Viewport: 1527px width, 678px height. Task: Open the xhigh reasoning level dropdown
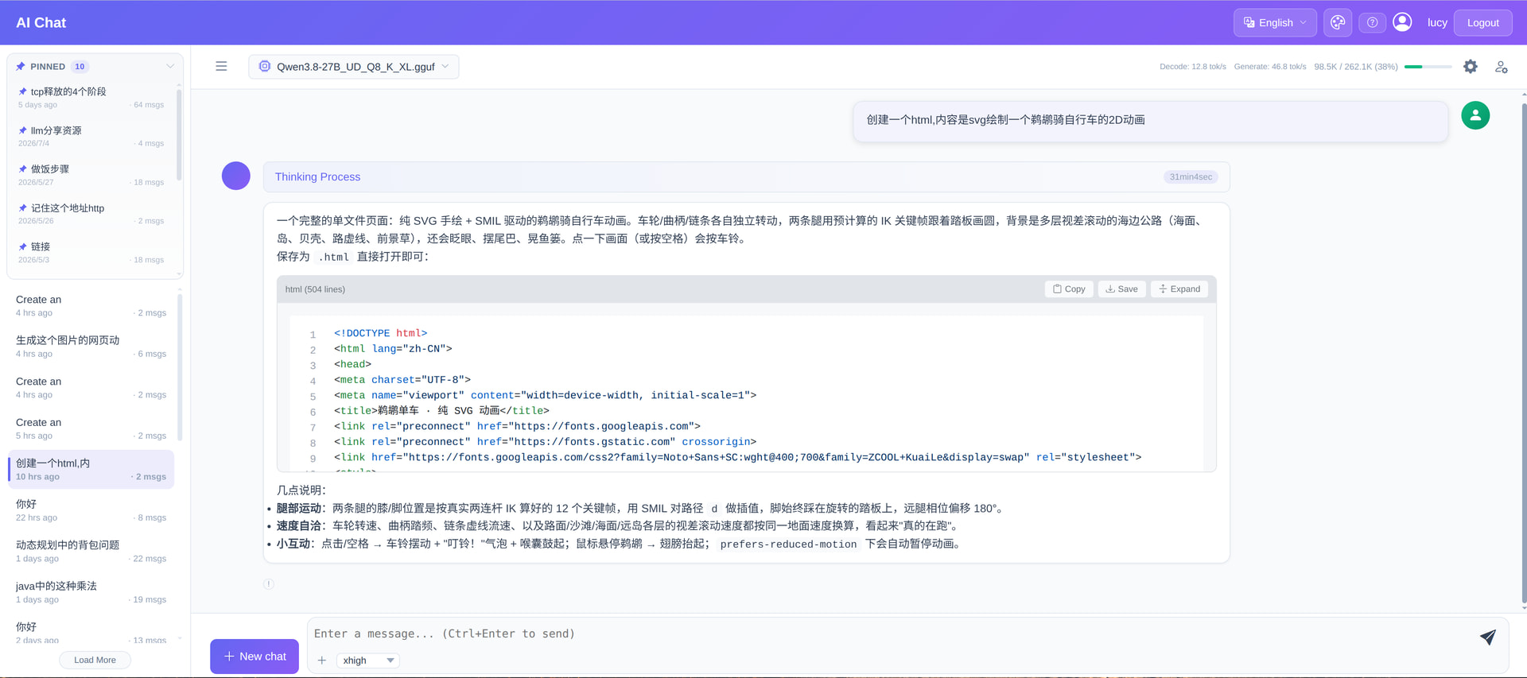coord(368,661)
